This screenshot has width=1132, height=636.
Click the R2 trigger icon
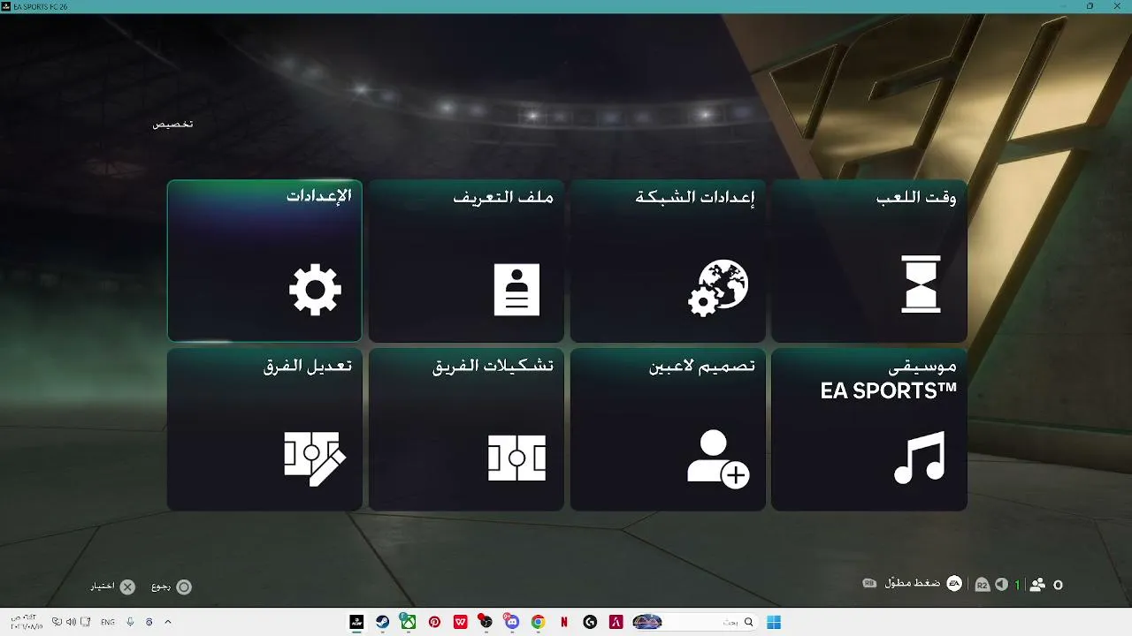click(x=983, y=585)
